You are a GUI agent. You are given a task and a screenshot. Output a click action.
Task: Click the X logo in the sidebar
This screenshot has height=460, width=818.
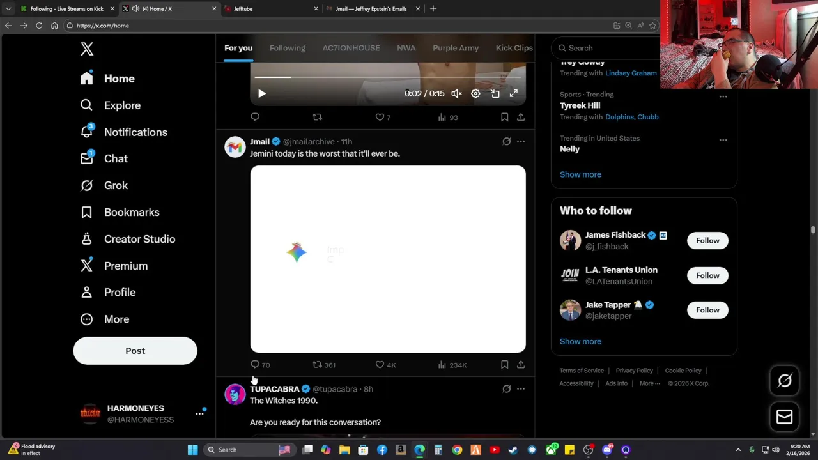[87, 49]
